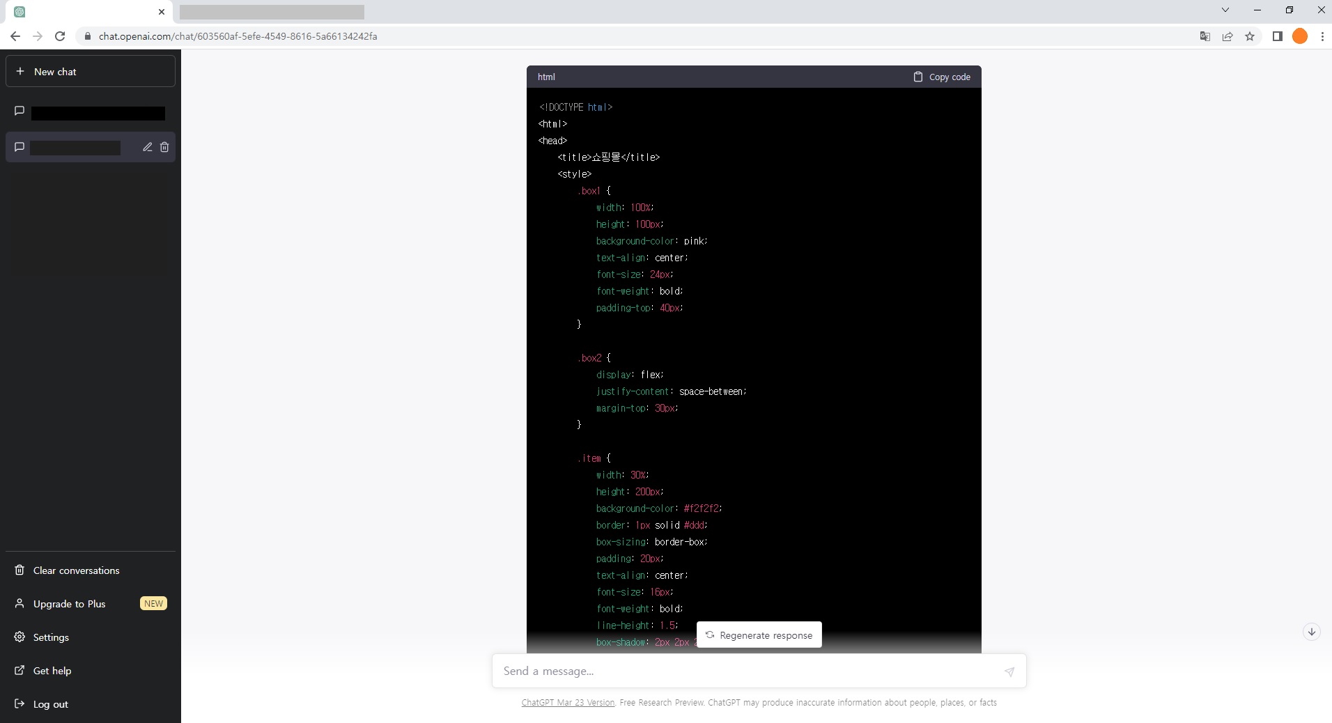Click the <title> line of code
The width and height of the screenshot is (1332, 723).
coord(609,157)
